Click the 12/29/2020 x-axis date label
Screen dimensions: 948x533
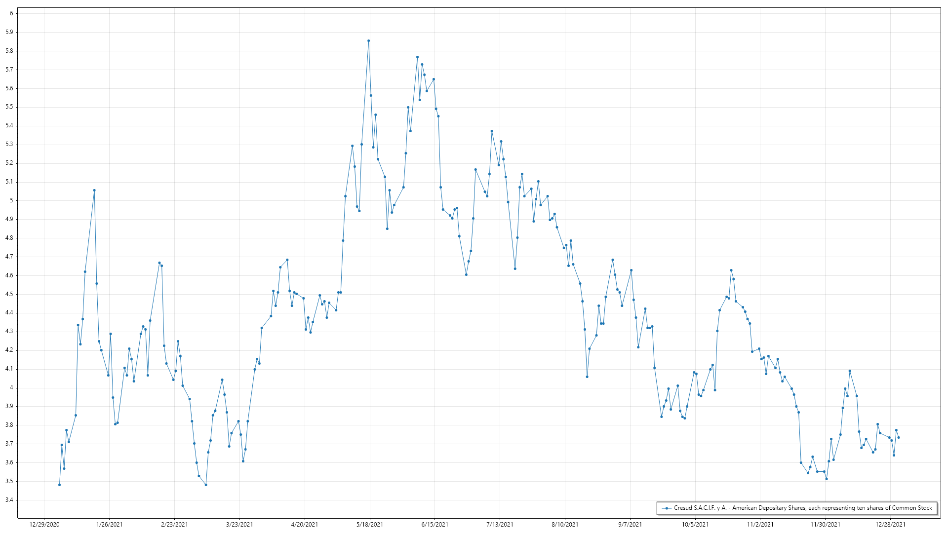point(44,524)
